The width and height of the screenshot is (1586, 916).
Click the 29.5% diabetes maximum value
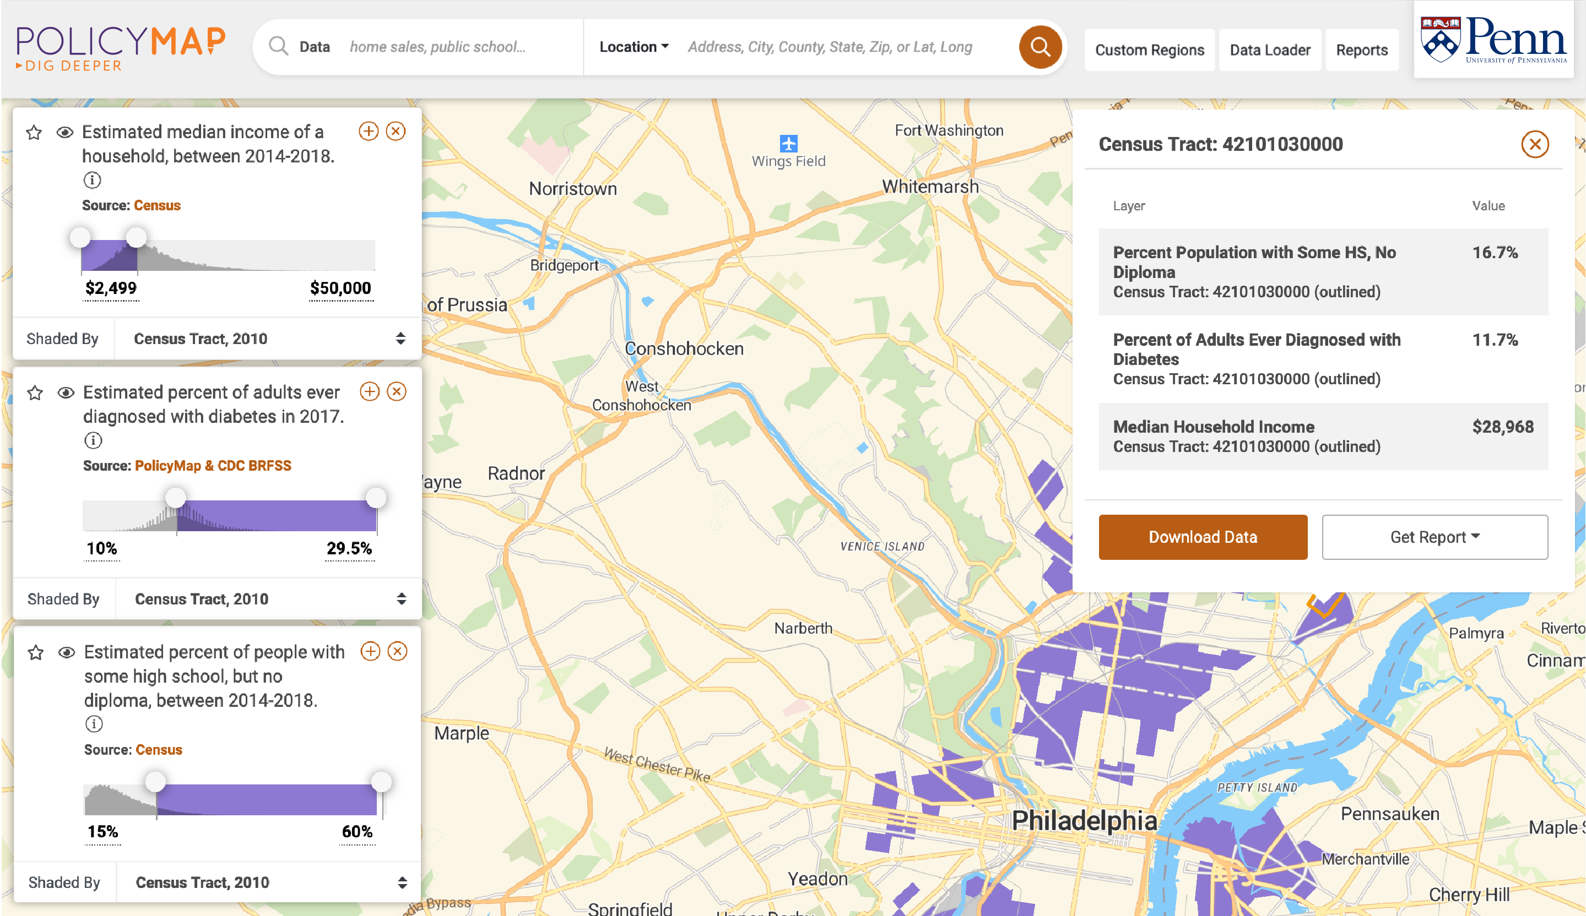tap(349, 549)
